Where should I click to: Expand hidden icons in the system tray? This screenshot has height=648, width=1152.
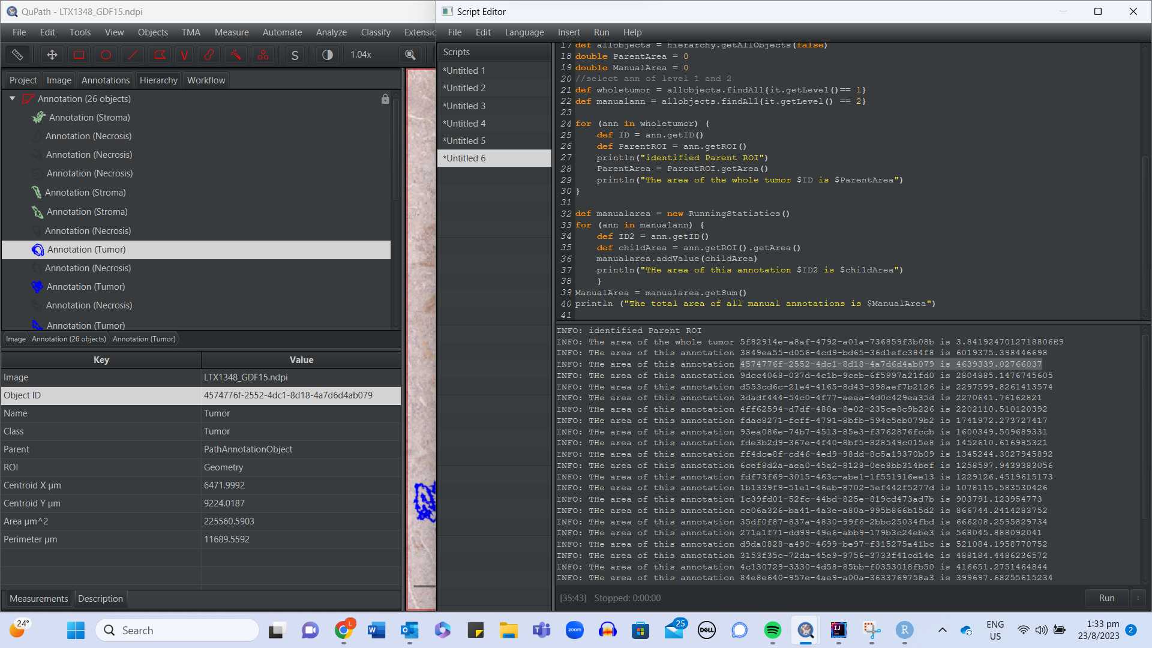coord(943,630)
